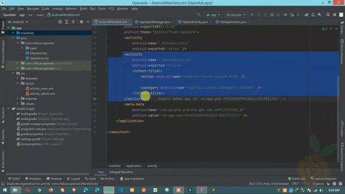345x194 pixels.
Task: Switch to AppOpenManager.java tab
Action: click(x=154, y=22)
